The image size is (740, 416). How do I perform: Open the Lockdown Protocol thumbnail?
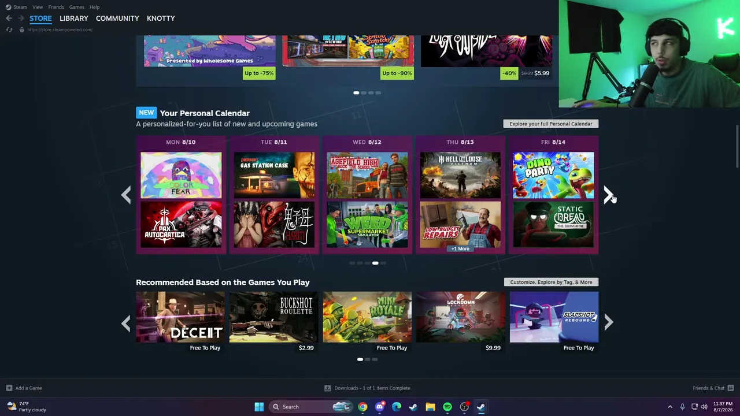click(x=460, y=317)
